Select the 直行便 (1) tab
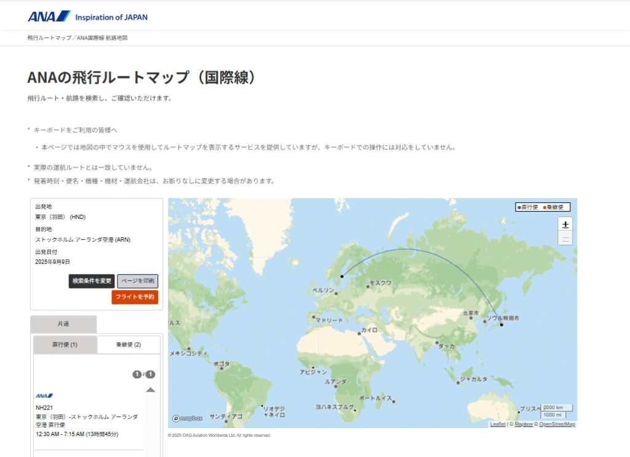The image size is (630, 457). (x=65, y=345)
